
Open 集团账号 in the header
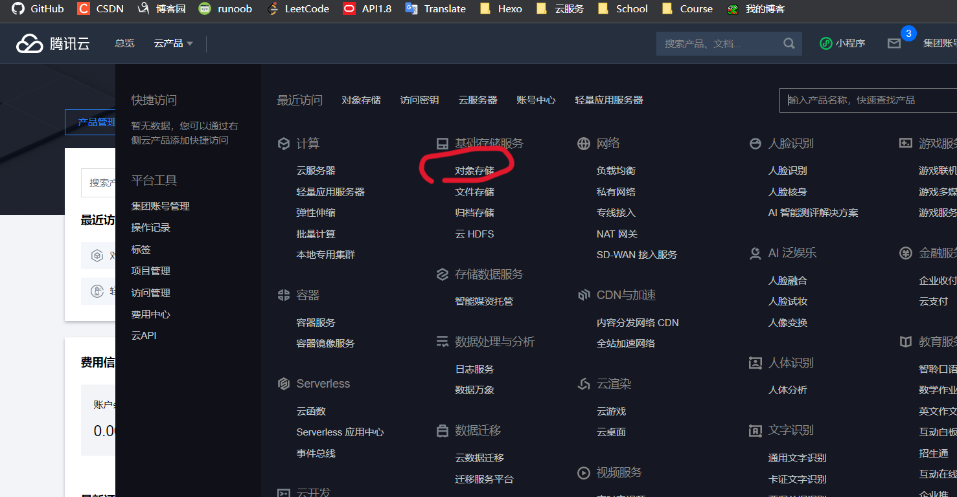pyautogui.click(x=940, y=43)
